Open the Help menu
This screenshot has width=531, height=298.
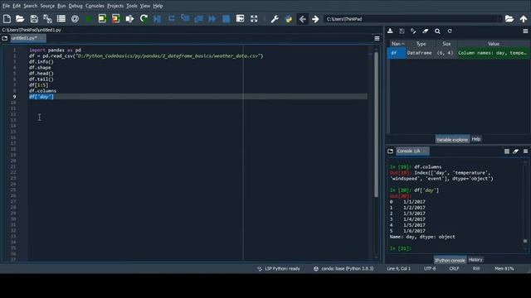click(158, 6)
